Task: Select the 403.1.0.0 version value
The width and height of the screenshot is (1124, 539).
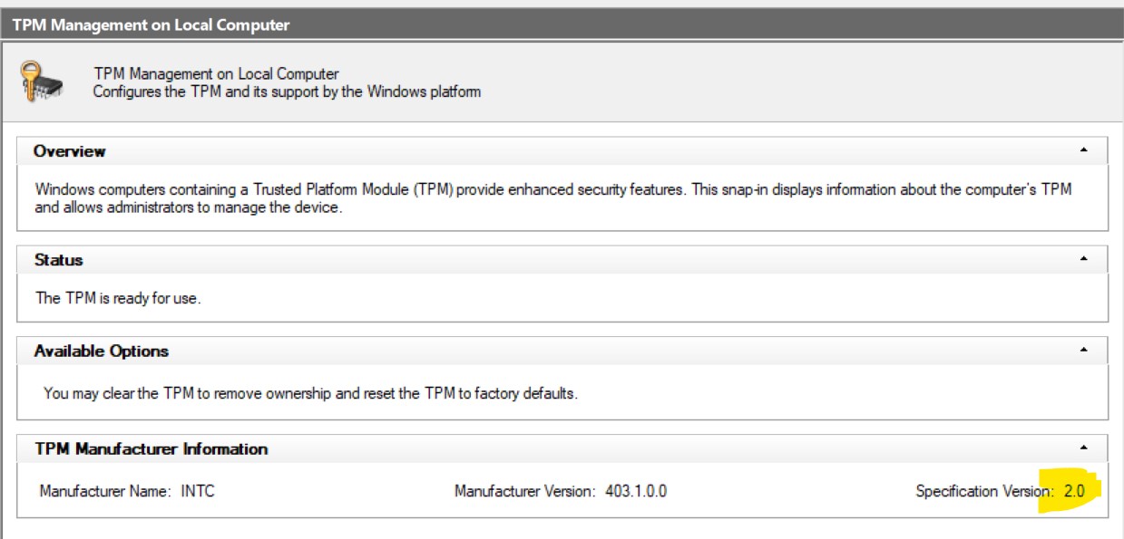Action: 635,492
